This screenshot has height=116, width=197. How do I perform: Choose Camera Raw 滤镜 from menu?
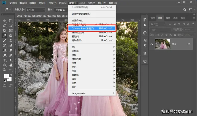pyautogui.click(x=92, y=29)
